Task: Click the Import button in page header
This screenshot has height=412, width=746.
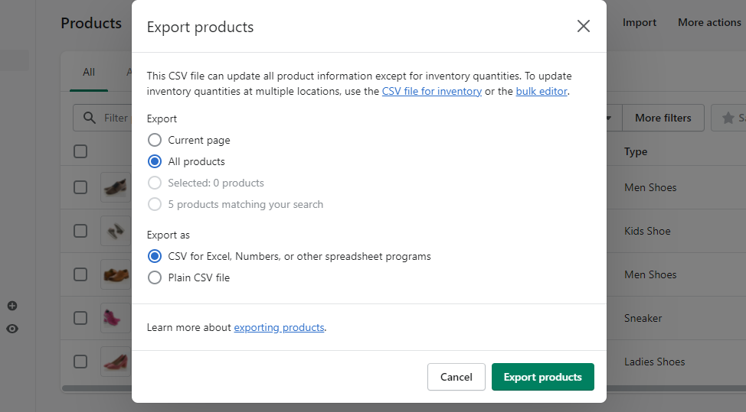Action: click(639, 22)
